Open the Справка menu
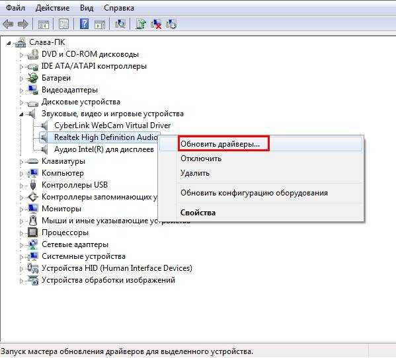Image resolution: width=396 pixels, height=358 pixels. (x=119, y=8)
